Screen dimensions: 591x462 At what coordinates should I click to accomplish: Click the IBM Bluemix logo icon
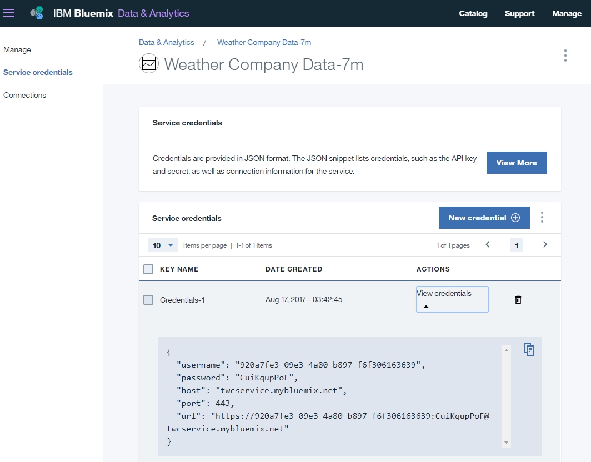[37, 13]
